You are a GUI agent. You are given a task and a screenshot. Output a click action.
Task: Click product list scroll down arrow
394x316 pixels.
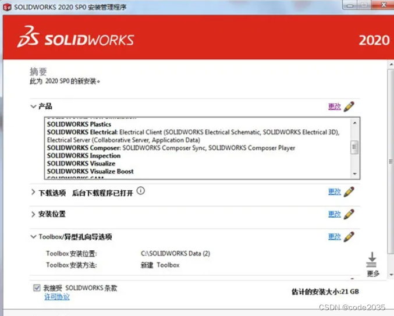pyautogui.click(x=354, y=173)
